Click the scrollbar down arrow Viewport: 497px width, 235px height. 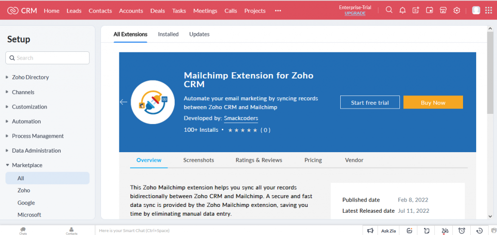pos(490,216)
